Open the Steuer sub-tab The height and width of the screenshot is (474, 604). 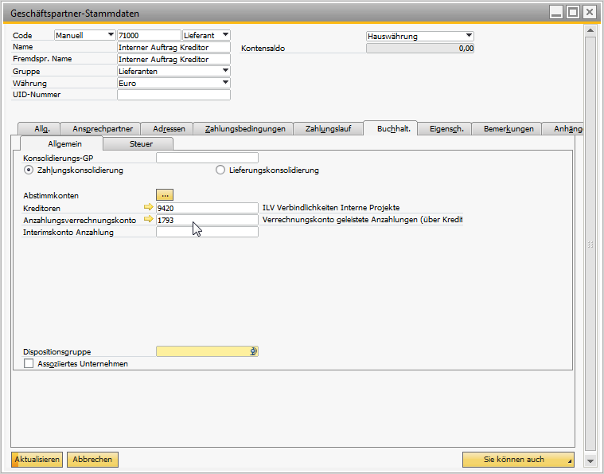[x=141, y=143]
